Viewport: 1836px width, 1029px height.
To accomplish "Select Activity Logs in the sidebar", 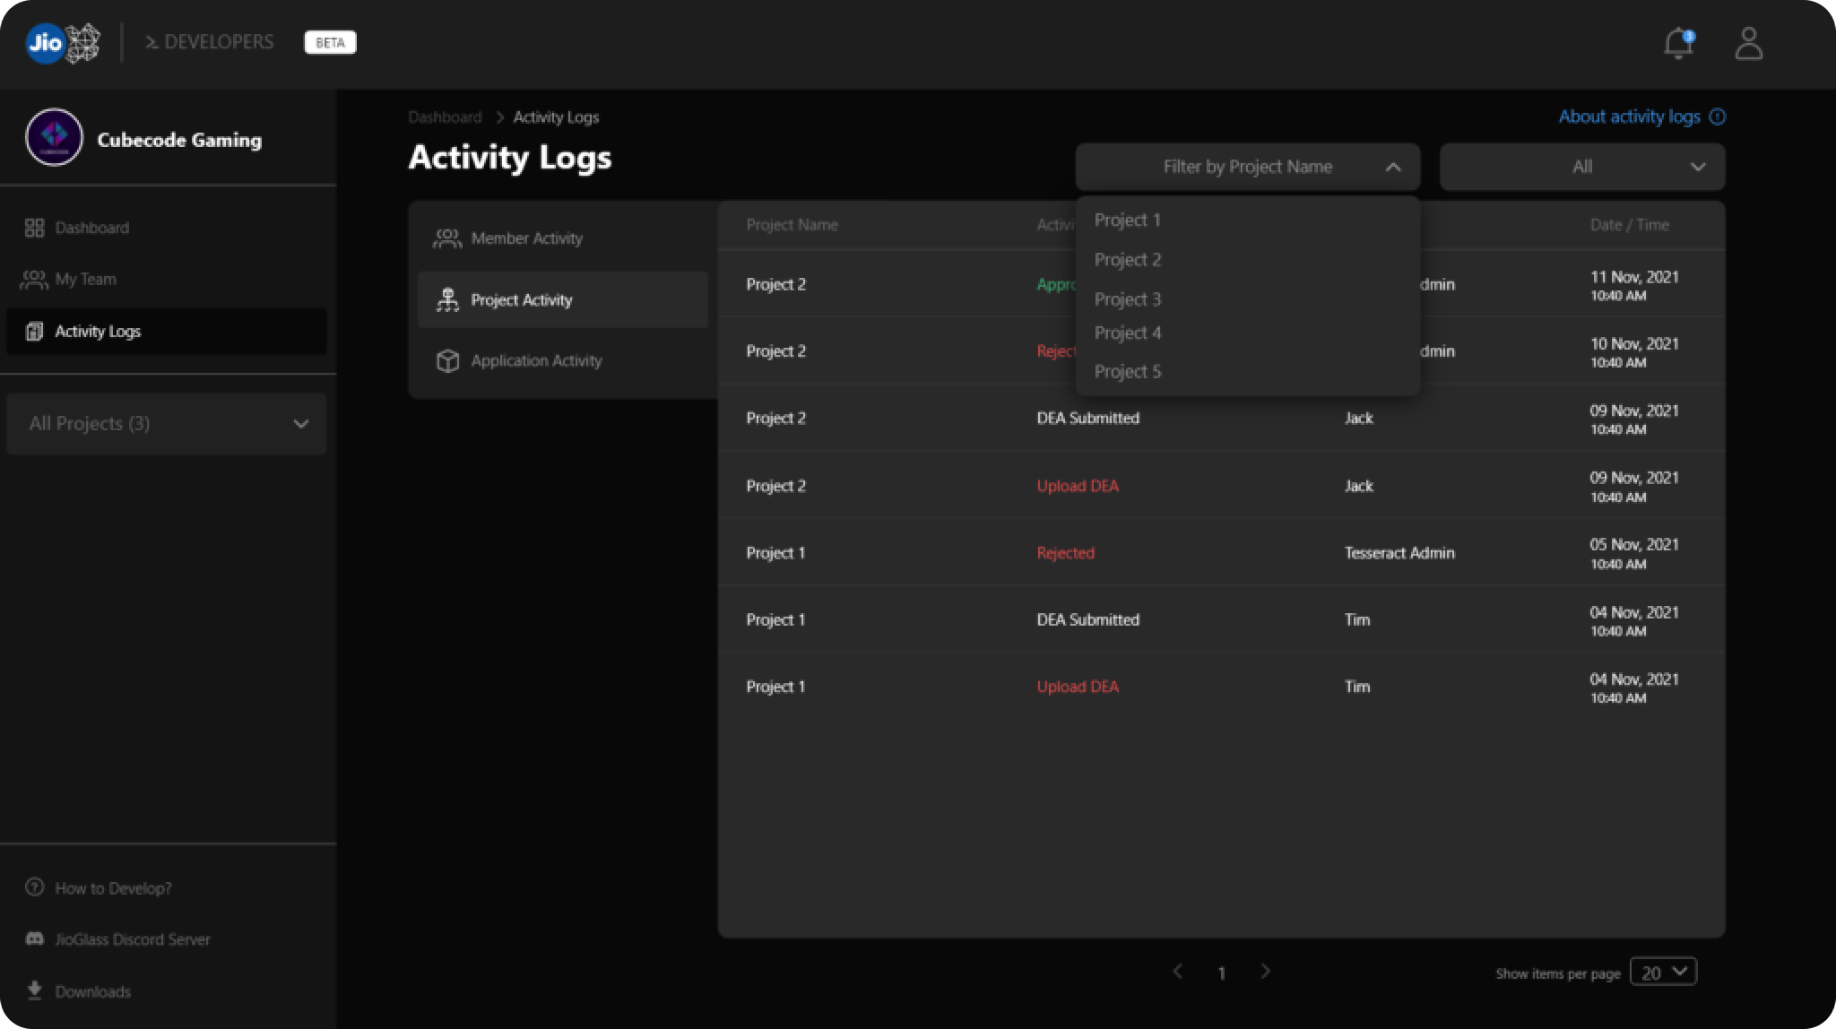I will point(167,332).
